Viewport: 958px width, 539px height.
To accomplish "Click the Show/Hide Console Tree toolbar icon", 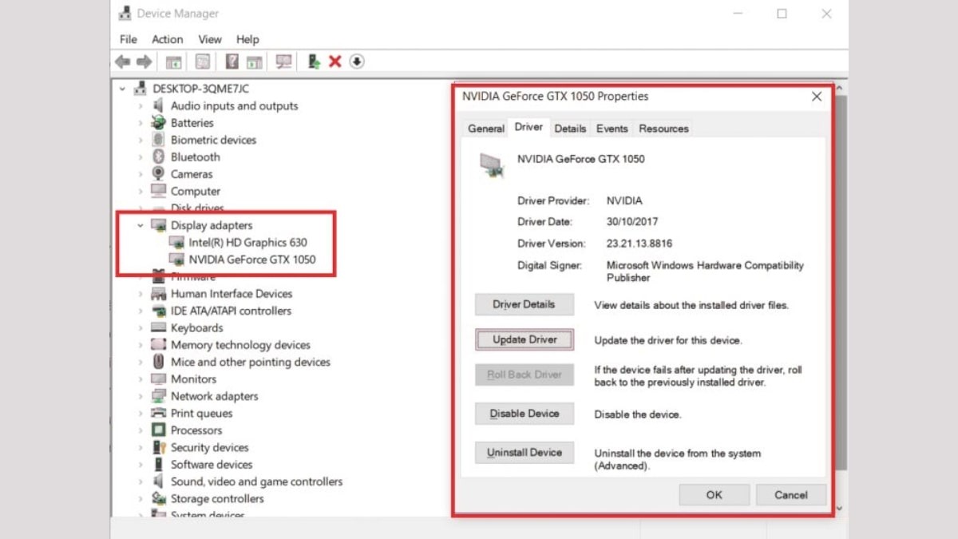I will pos(173,61).
